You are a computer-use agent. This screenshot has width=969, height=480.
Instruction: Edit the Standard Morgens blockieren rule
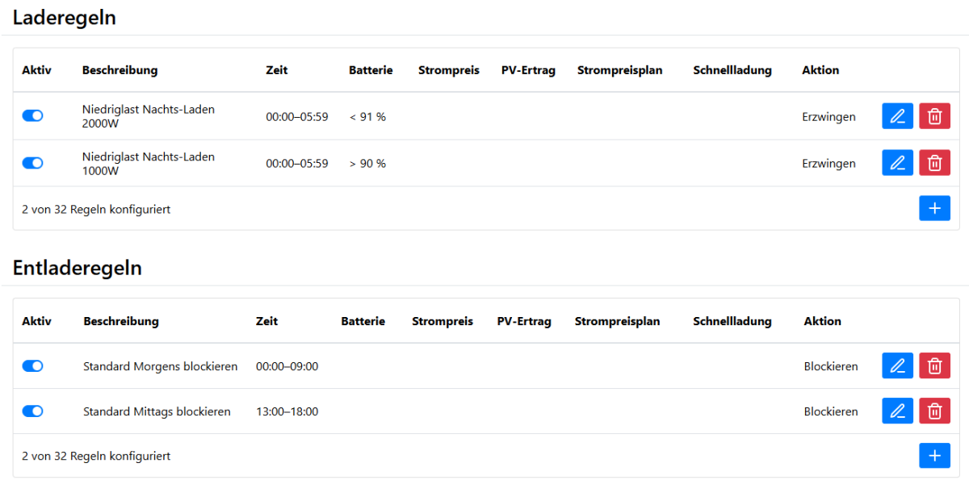(x=897, y=366)
